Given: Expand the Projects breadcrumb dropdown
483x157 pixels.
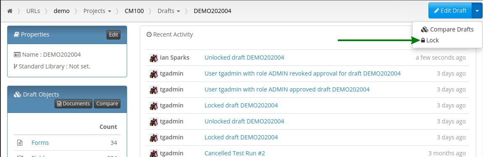Looking at the screenshot, I should click(97, 11).
